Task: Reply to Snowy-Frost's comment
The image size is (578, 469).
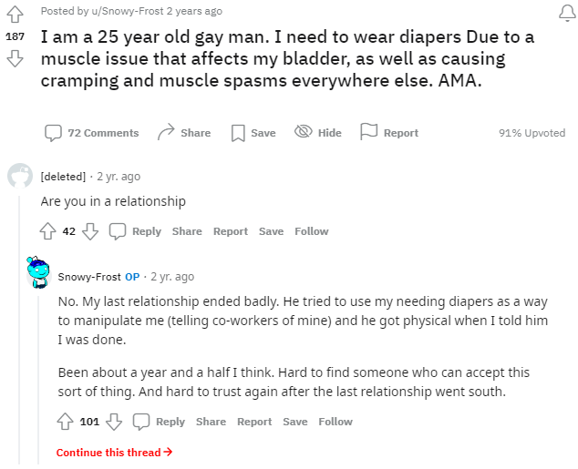Action: pos(160,422)
